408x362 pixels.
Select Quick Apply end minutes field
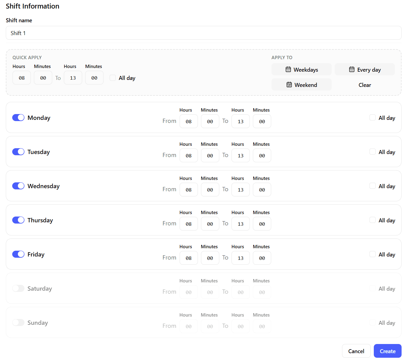click(x=94, y=78)
